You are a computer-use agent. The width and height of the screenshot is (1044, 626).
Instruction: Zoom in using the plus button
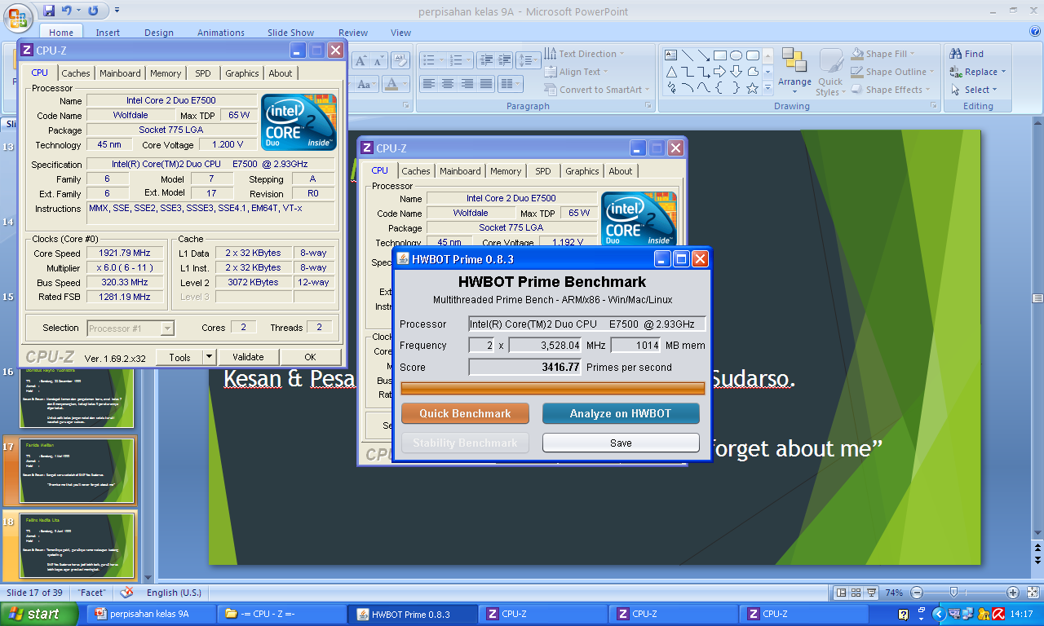click(x=1013, y=593)
